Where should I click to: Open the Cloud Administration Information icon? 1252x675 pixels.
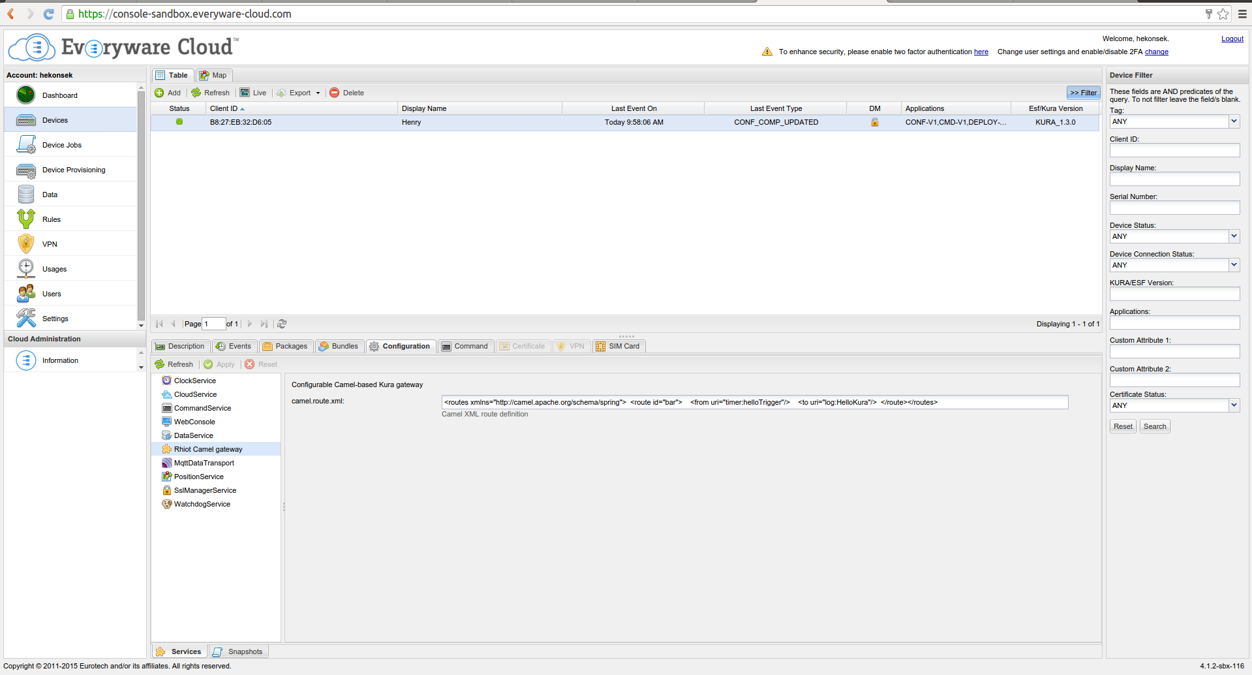[x=26, y=360]
